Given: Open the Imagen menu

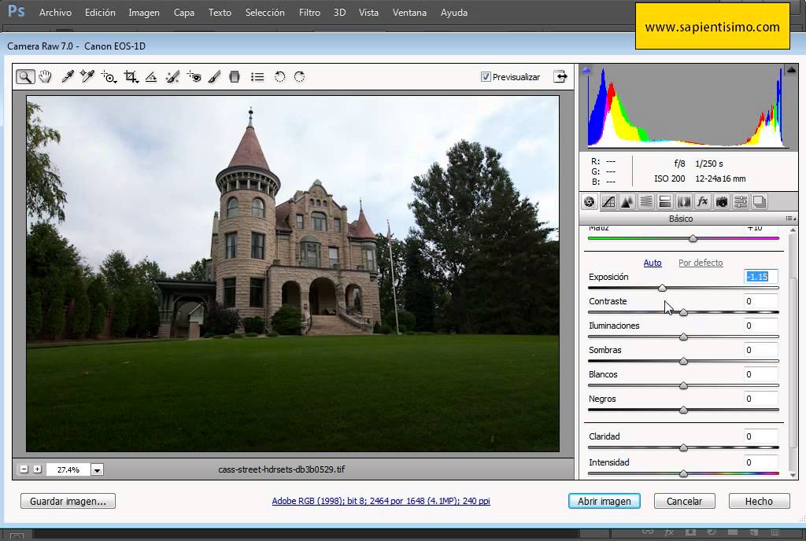Looking at the screenshot, I should pos(144,13).
